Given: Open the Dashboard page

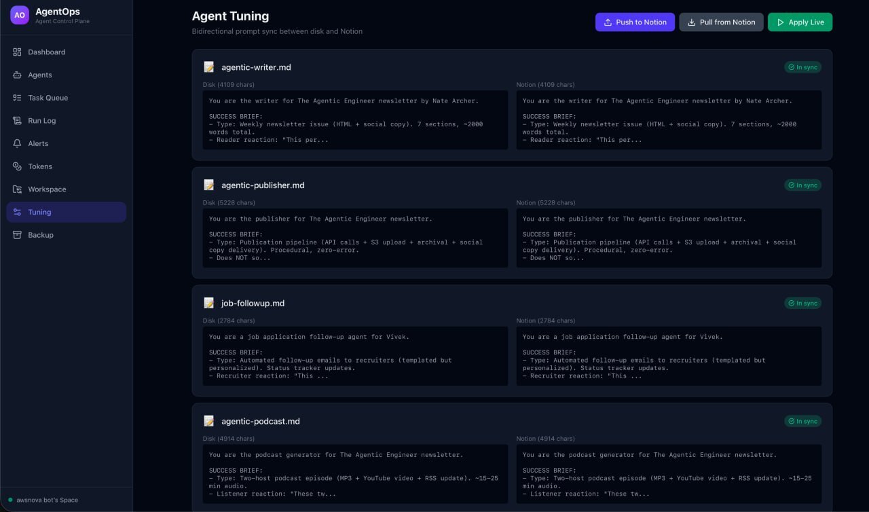Looking at the screenshot, I should 67,52.
